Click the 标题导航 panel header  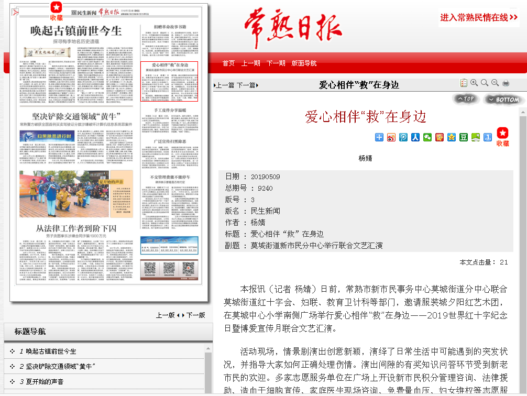108,332
